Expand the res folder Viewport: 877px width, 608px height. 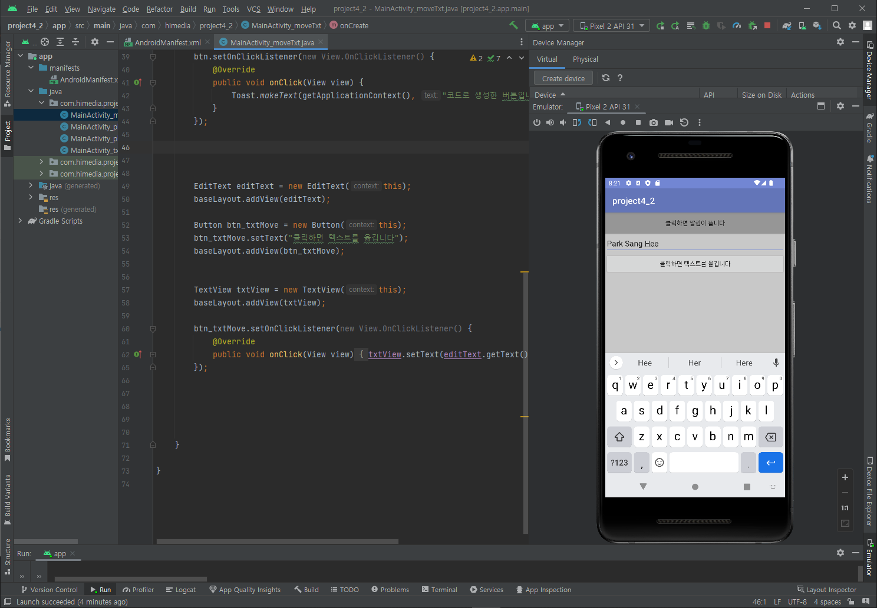click(x=31, y=197)
